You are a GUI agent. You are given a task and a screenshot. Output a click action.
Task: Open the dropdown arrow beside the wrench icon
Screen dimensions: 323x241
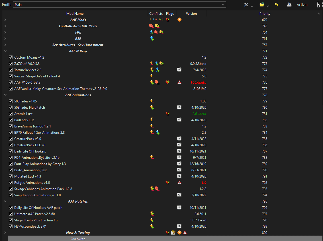(x=252, y=6)
